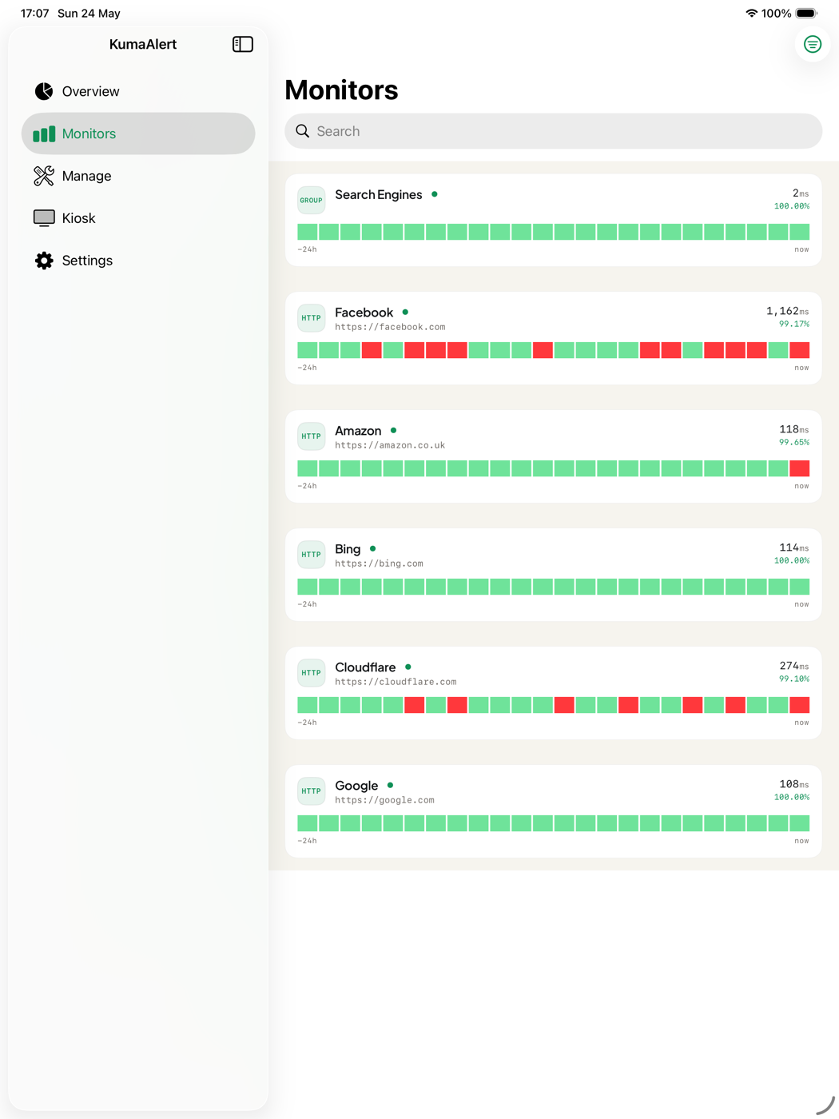Click Amazon green status dot
Viewport: 839px width, 1119px height.
tap(393, 431)
